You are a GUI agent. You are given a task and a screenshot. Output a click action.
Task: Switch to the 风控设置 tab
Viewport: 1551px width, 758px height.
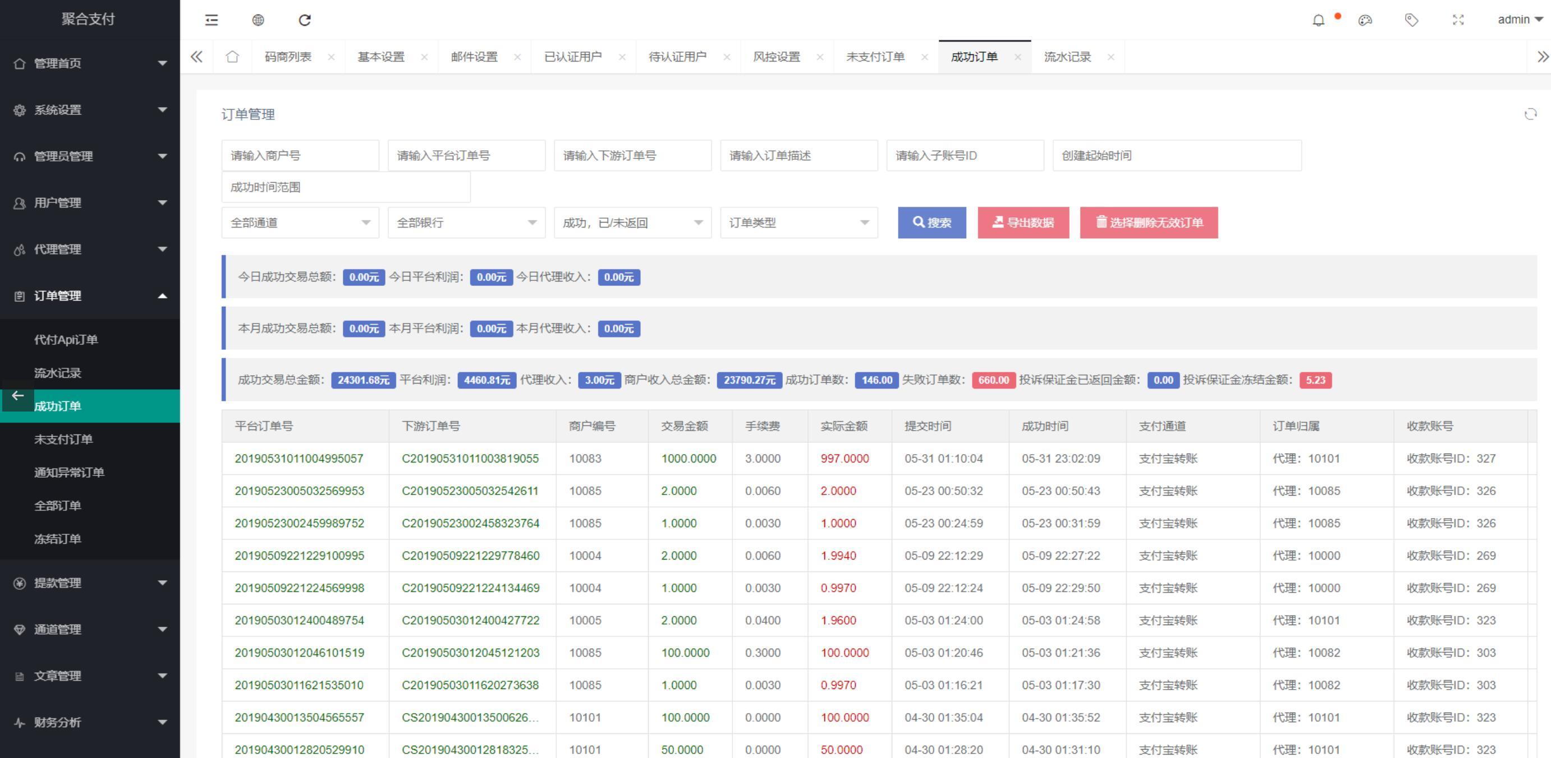[x=776, y=57]
